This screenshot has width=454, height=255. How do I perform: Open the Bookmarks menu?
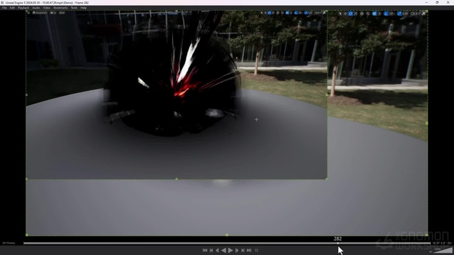click(x=61, y=7)
